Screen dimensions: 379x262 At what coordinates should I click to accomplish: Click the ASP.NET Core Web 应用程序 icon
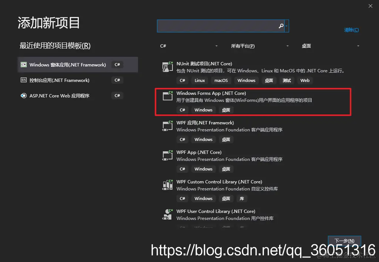click(x=24, y=96)
